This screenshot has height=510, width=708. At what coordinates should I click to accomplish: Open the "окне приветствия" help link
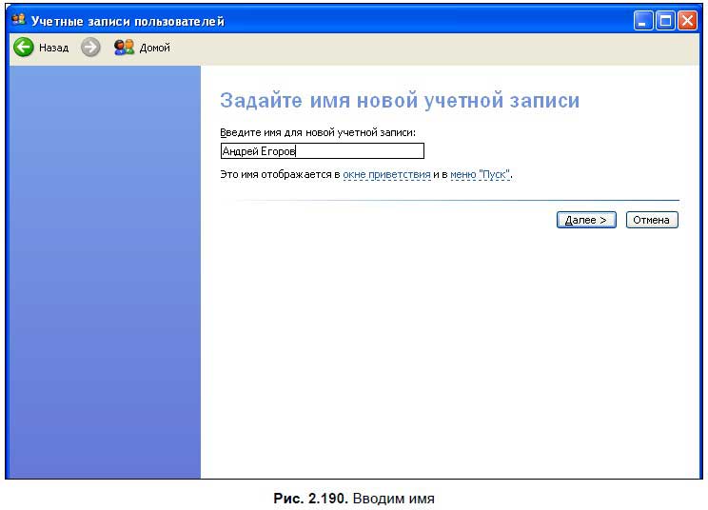[386, 175]
